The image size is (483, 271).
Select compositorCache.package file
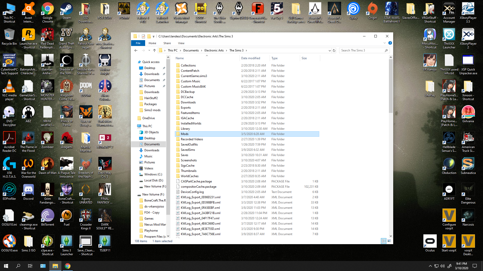click(198, 187)
